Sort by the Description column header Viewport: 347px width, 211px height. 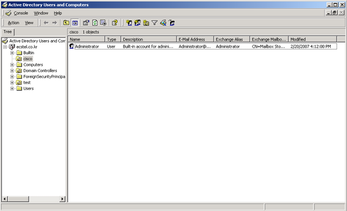(x=149, y=40)
